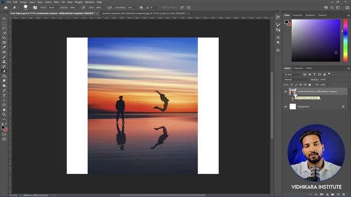Open the workspace switcher icon
This screenshot has height=197, width=351.
[338, 8]
